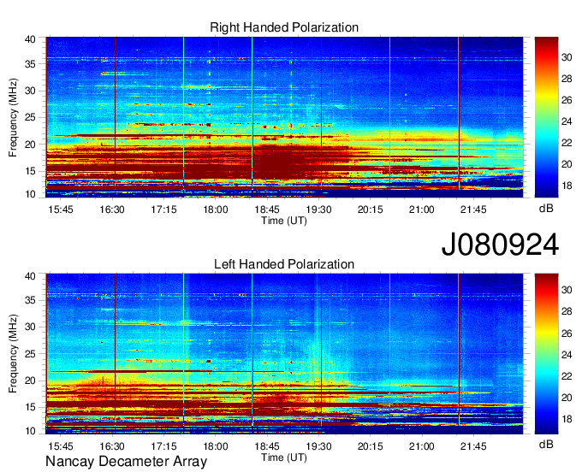
Task: Click the 25 MHz tick on the Right Handed plot
Action: click(x=30, y=117)
